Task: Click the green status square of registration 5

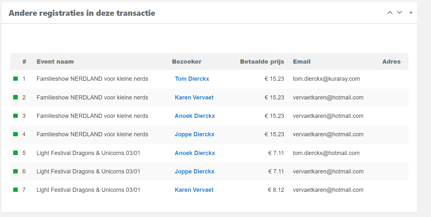Action: (x=15, y=153)
